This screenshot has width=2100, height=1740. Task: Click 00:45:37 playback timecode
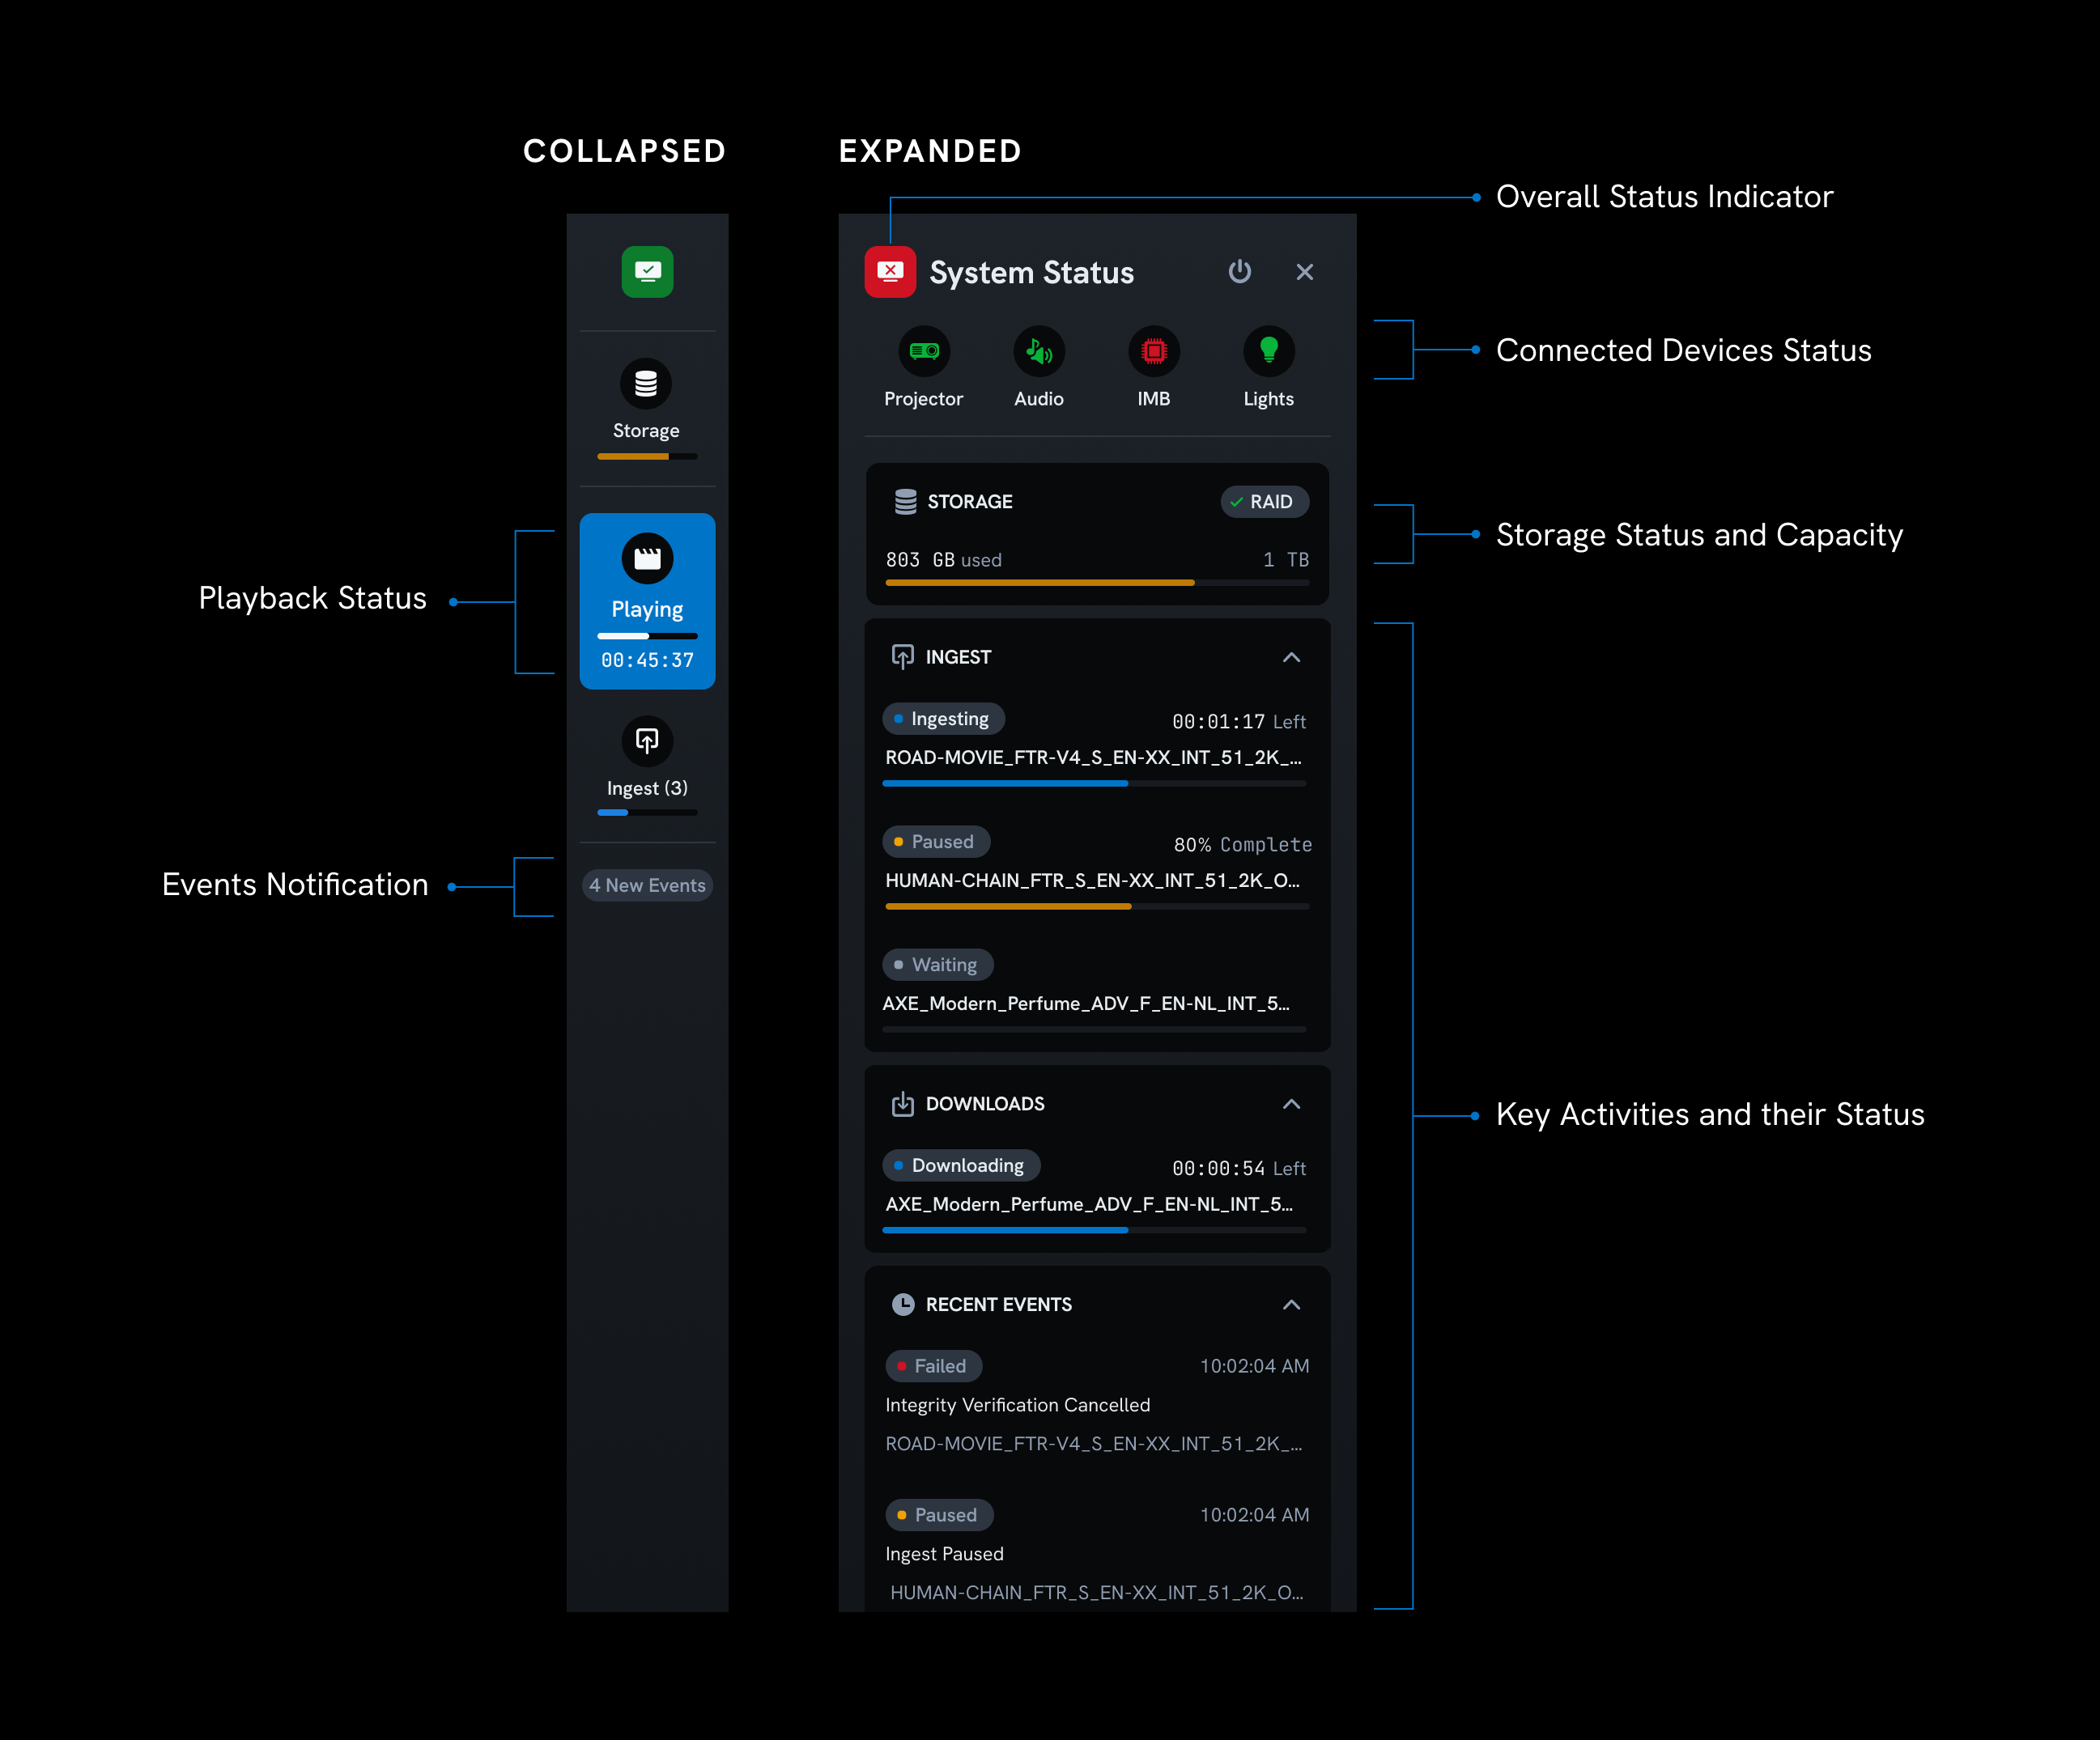[647, 660]
